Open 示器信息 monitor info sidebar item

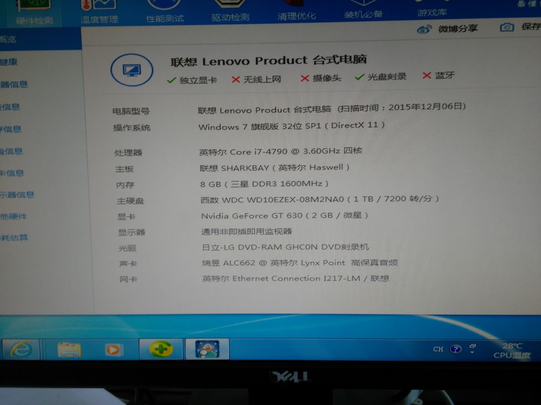click(x=17, y=194)
